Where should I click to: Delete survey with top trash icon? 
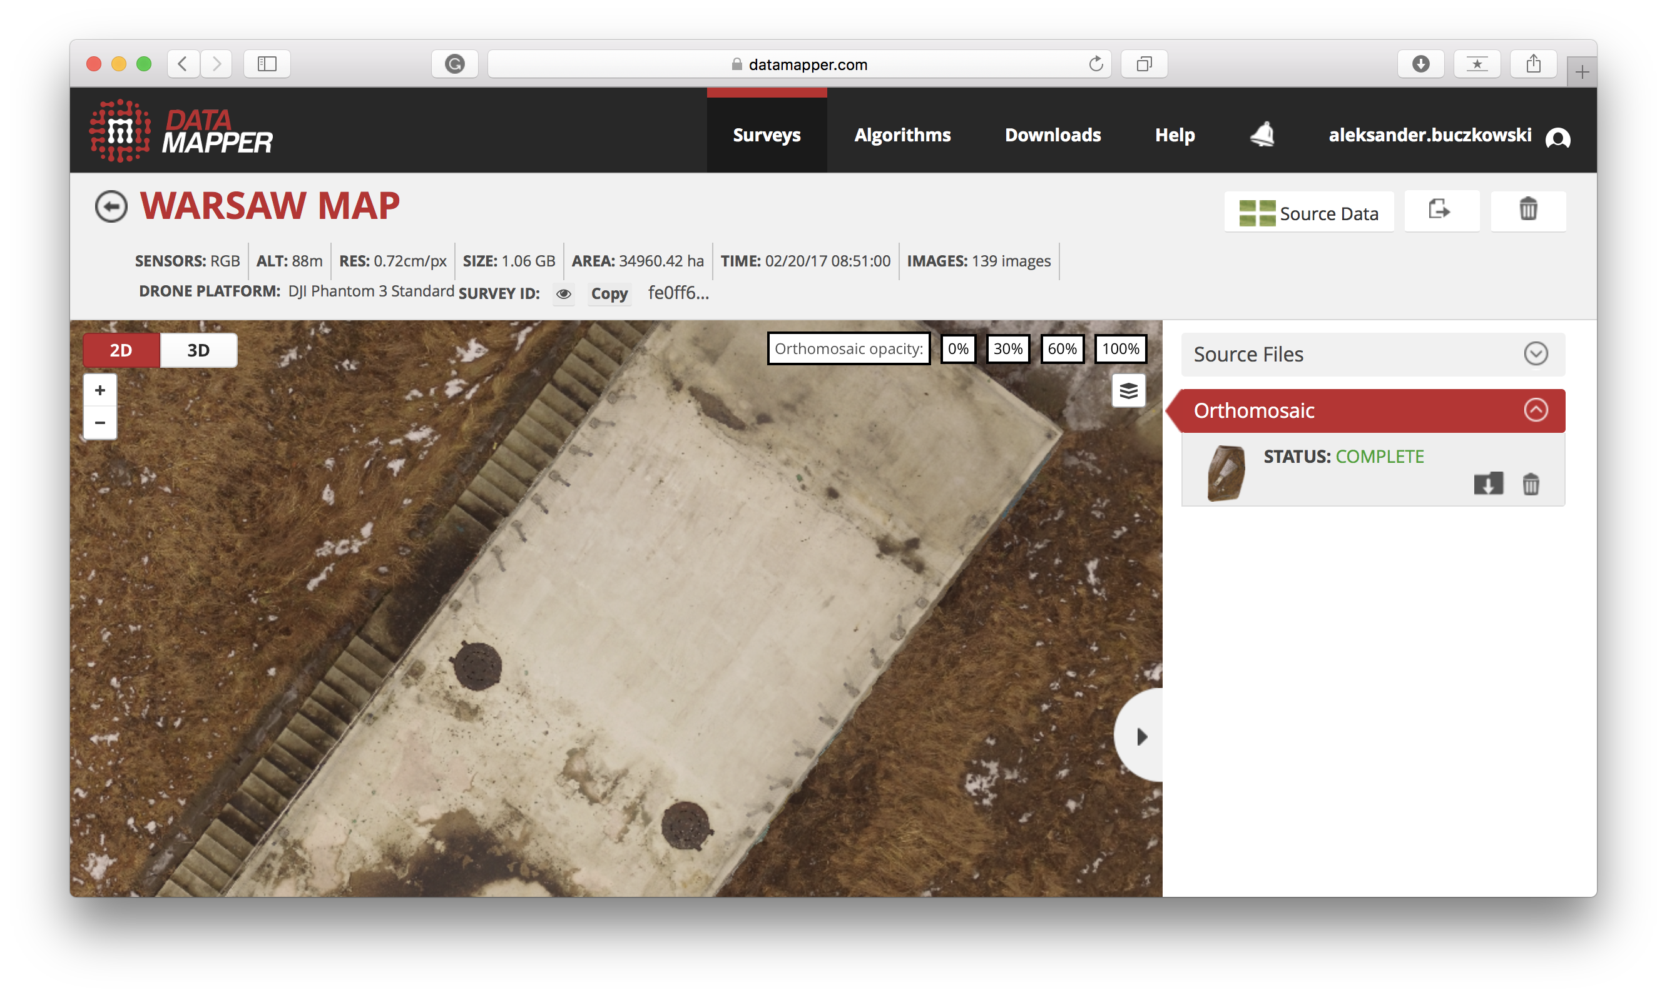pos(1527,211)
